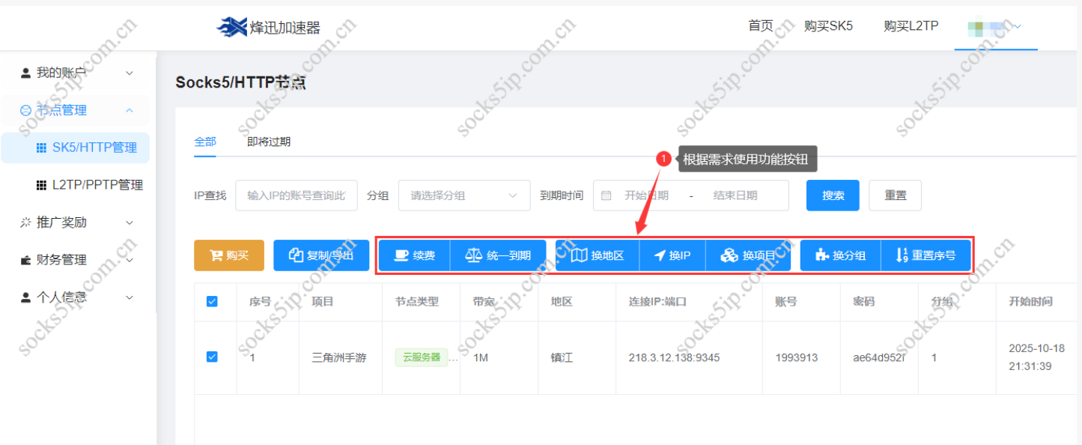This screenshot has height=445, width=1082.
Task: Uncheck the checkbox for 三角洲手游 row
Action: [x=212, y=357]
